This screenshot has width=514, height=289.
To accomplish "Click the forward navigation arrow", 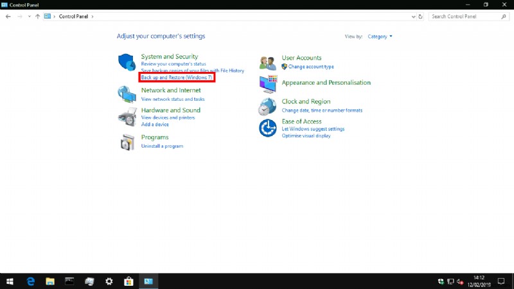I will [x=20, y=17].
